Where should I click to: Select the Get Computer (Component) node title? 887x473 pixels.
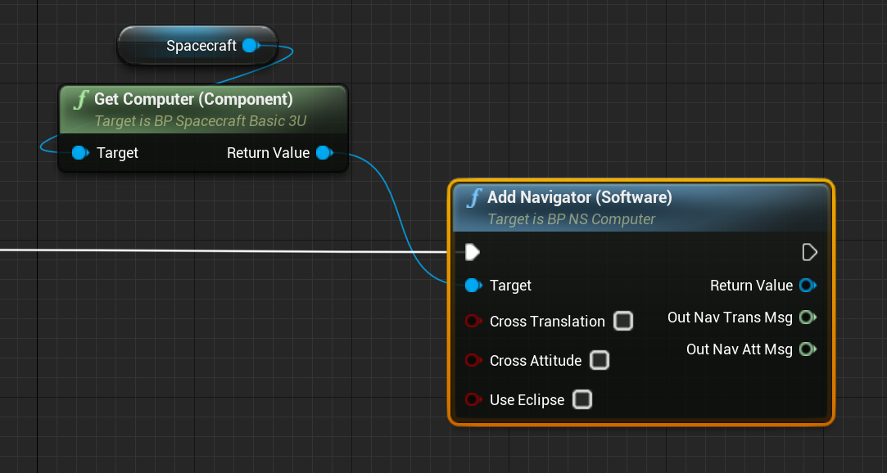(x=193, y=99)
